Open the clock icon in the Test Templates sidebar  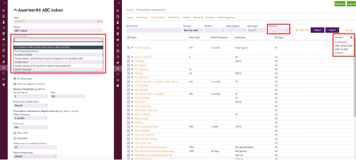click(118, 45)
